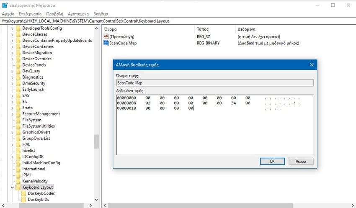Screen dimensions: 356x208
Task: Open the Αγαπημένα menu
Action: point(77,14)
